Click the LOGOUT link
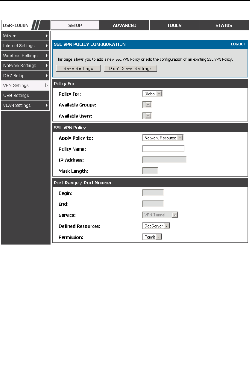250x379 pixels. (x=238, y=44)
